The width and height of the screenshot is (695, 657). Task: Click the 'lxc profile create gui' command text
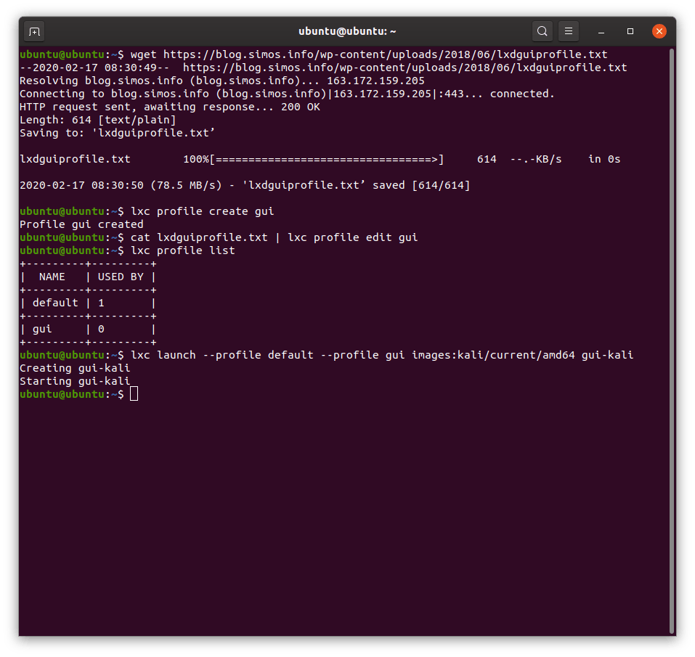pyautogui.click(x=203, y=211)
